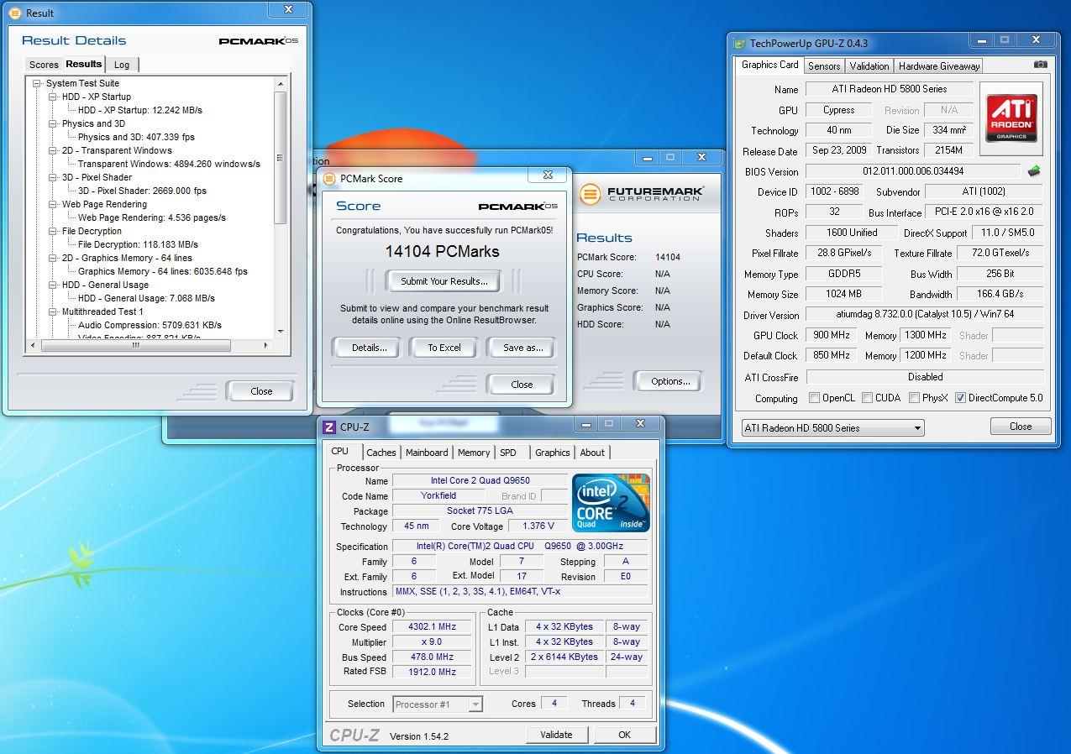The image size is (1071, 754).
Task: Click the Instructions field in CPU-Z
Action: [x=520, y=592]
